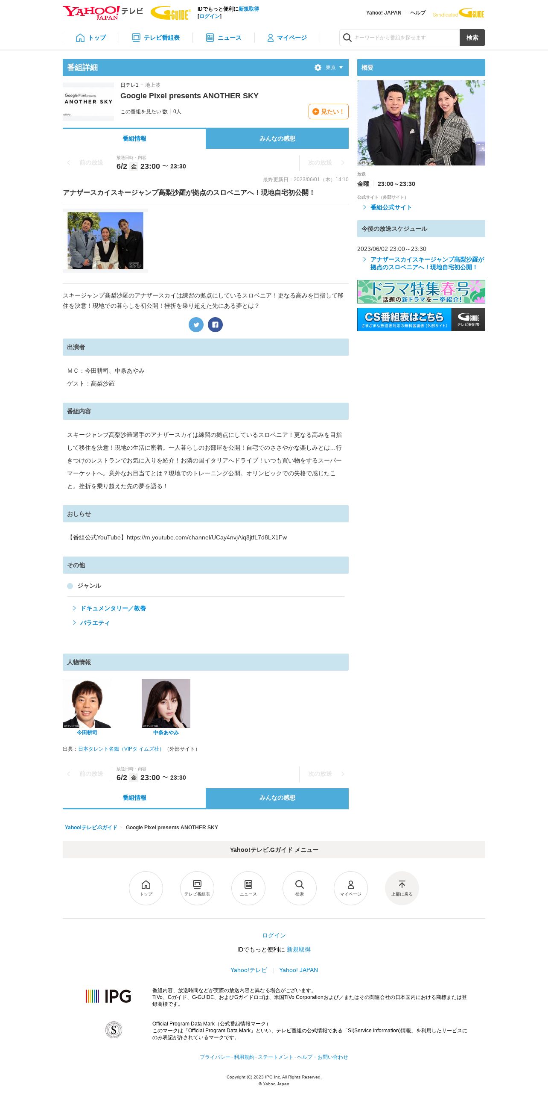Click the Twitter share icon

[196, 325]
